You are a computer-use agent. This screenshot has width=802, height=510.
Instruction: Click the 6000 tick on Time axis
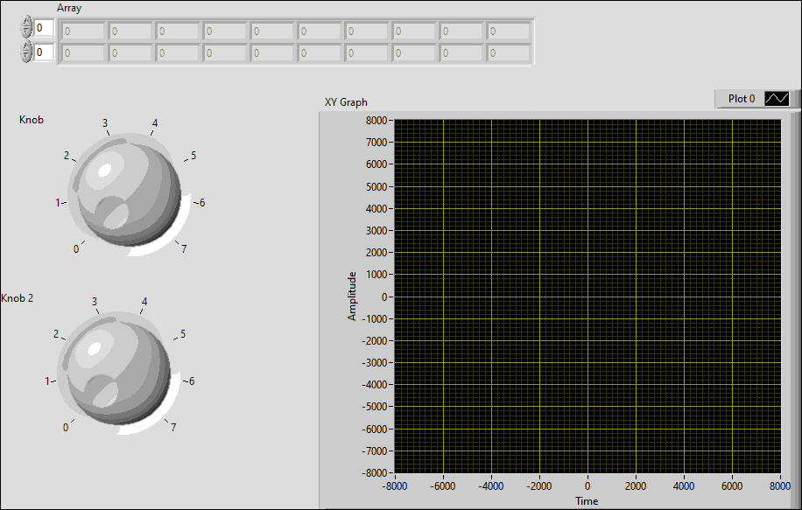point(732,486)
